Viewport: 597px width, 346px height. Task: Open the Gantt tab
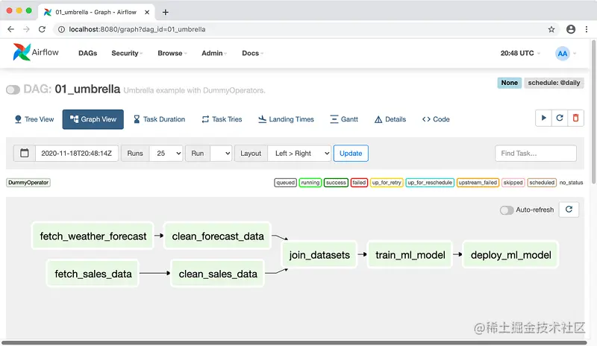tap(344, 119)
